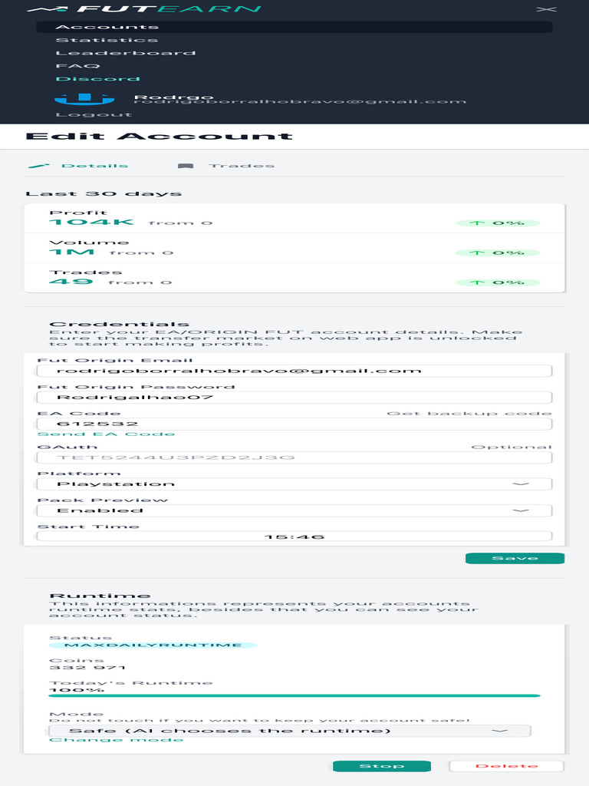
Task: Open the Discord link
Action: (x=97, y=79)
